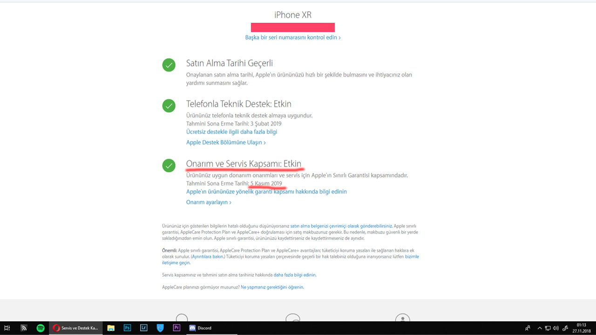Click 'Başka bir seri numarasını kontrol edin' link
Viewport: 596px width, 335px height.
tap(293, 37)
